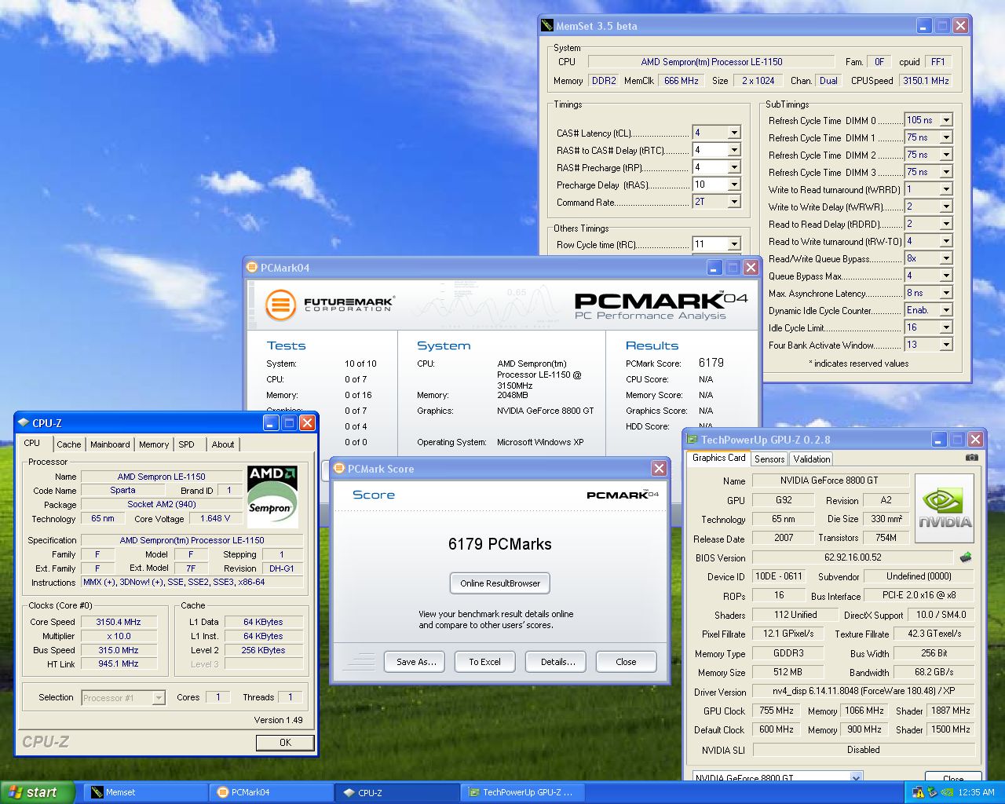Switch to CPU-Z taskbar button
The height and width of the screenshot is (804, 1005).
(x=397, y=792)
